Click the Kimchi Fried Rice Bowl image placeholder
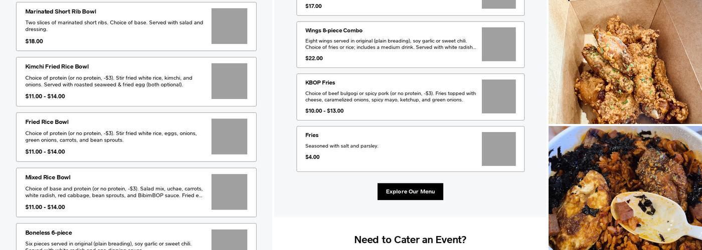 (229, 81)
